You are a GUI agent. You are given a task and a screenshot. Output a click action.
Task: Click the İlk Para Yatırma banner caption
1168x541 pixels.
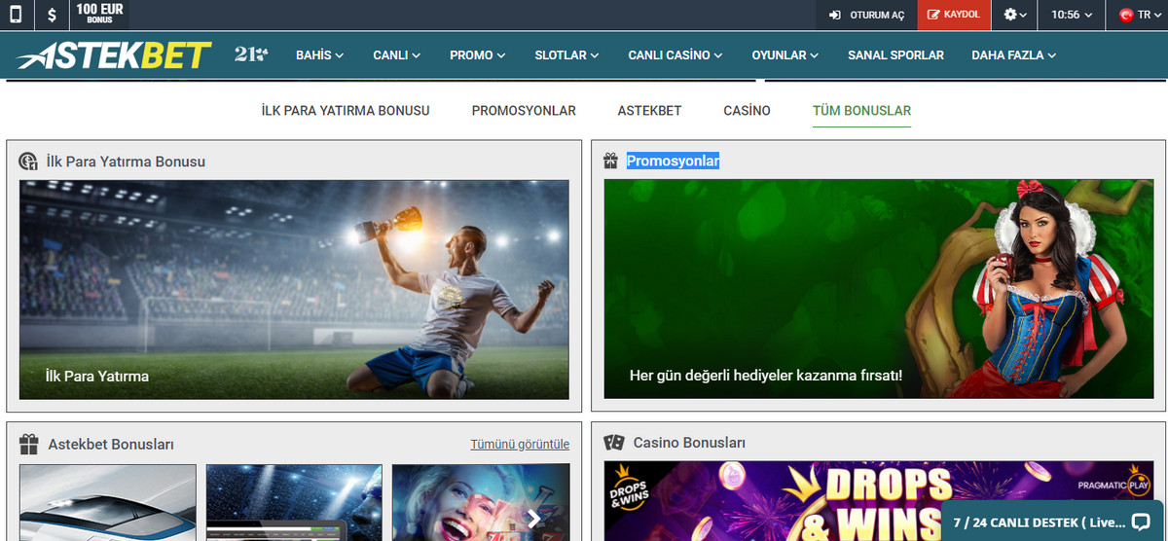click(x=97, y=375)
